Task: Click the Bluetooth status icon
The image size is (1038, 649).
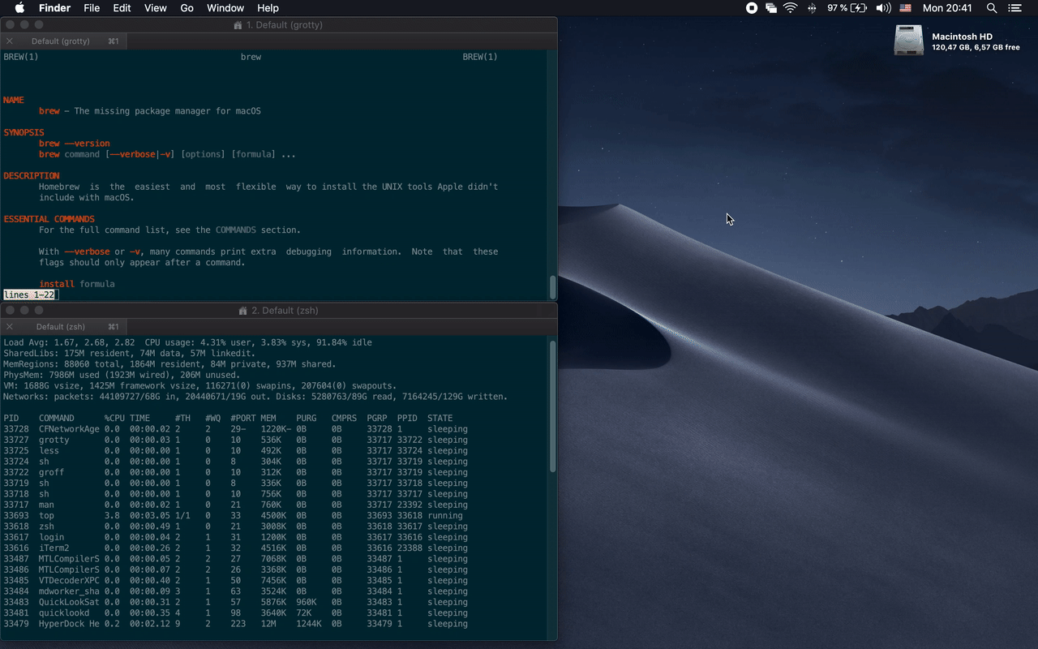Action: pos(812,8)
